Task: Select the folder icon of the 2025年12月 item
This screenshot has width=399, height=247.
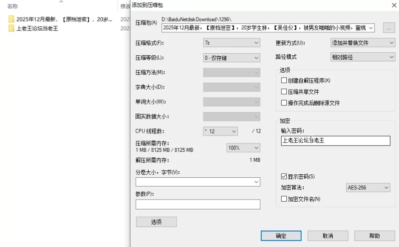Action: tap(11, 19)
